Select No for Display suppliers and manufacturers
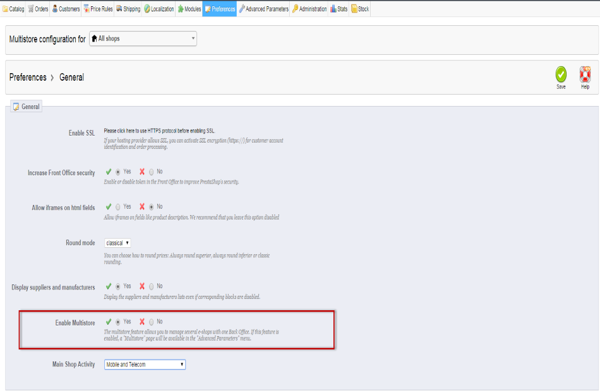The image size is (600, 391). coord(152,286)
